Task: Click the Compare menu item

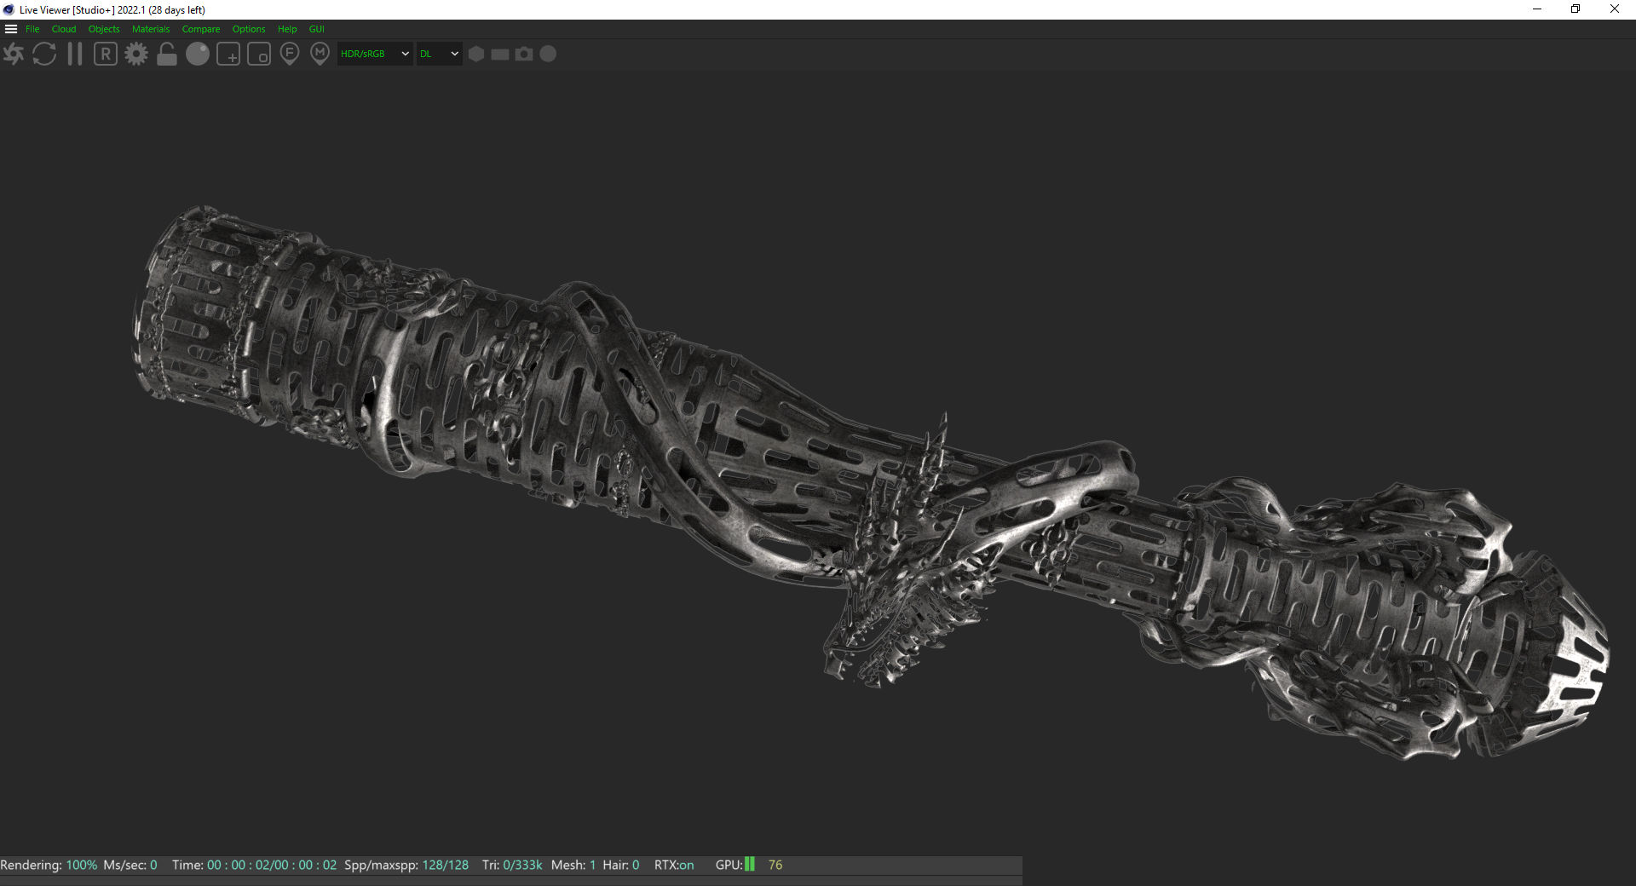Action: point(200,29)
